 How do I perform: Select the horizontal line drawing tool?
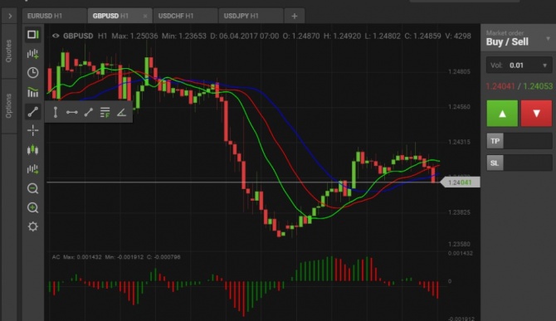[72, 112]
